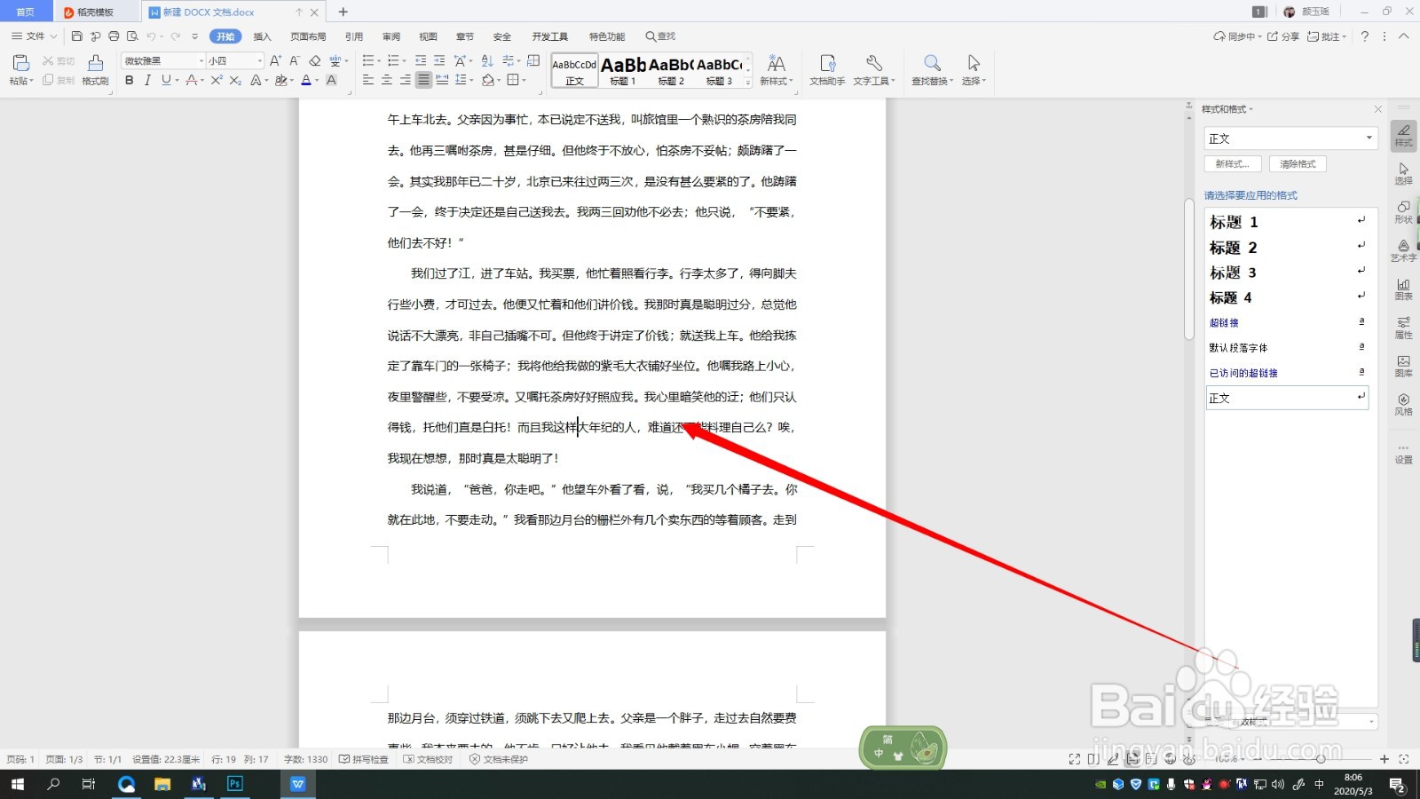1420x799 pixels.
Task: Click the 拼写检查 status bar item
Action: [364, 759]
